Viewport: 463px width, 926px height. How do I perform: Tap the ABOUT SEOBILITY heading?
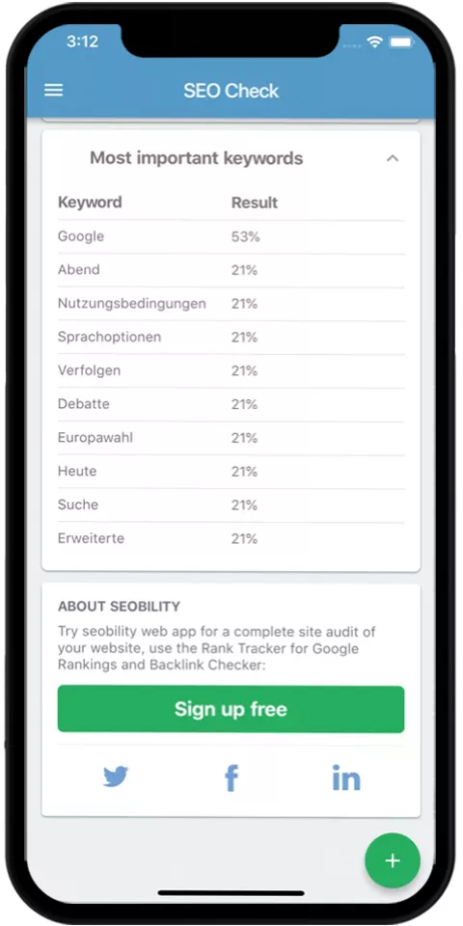[120, 607]
